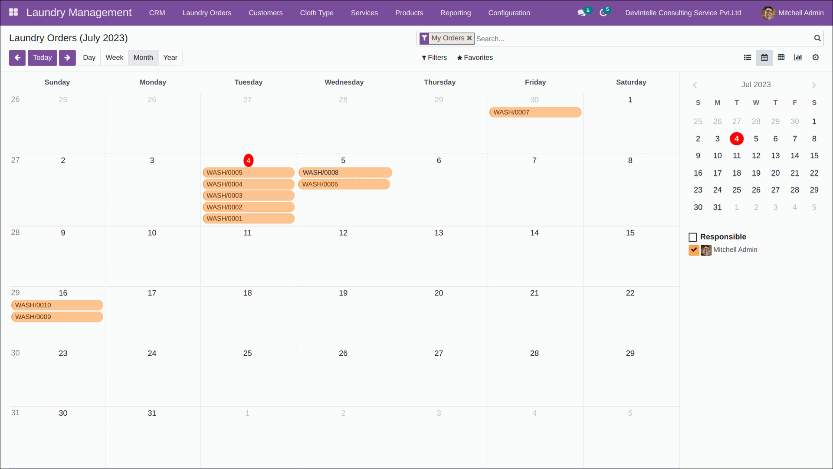Select the calendar view icon
Screen dimensions: 833x469
pyautogui.click(x=764, y=57)
